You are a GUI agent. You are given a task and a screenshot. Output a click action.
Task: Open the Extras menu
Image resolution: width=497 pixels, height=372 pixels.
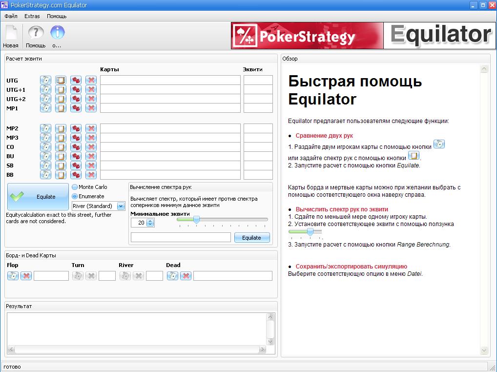point(32,16)
